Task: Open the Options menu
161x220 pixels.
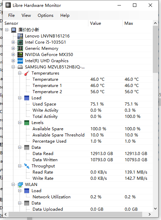Action: click(46, 15)
